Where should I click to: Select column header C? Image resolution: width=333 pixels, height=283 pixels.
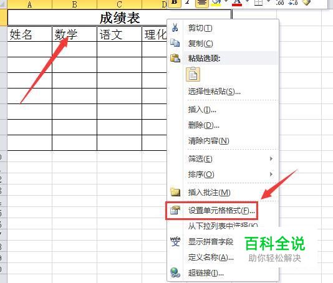click(x=119, y=4)
